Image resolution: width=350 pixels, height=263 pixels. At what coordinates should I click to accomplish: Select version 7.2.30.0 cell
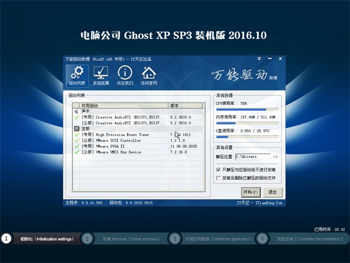click(x=179, y=152)
